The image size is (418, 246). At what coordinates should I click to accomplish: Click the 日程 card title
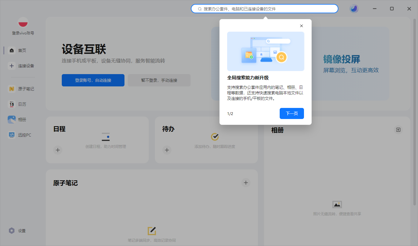tap(59, 129)
